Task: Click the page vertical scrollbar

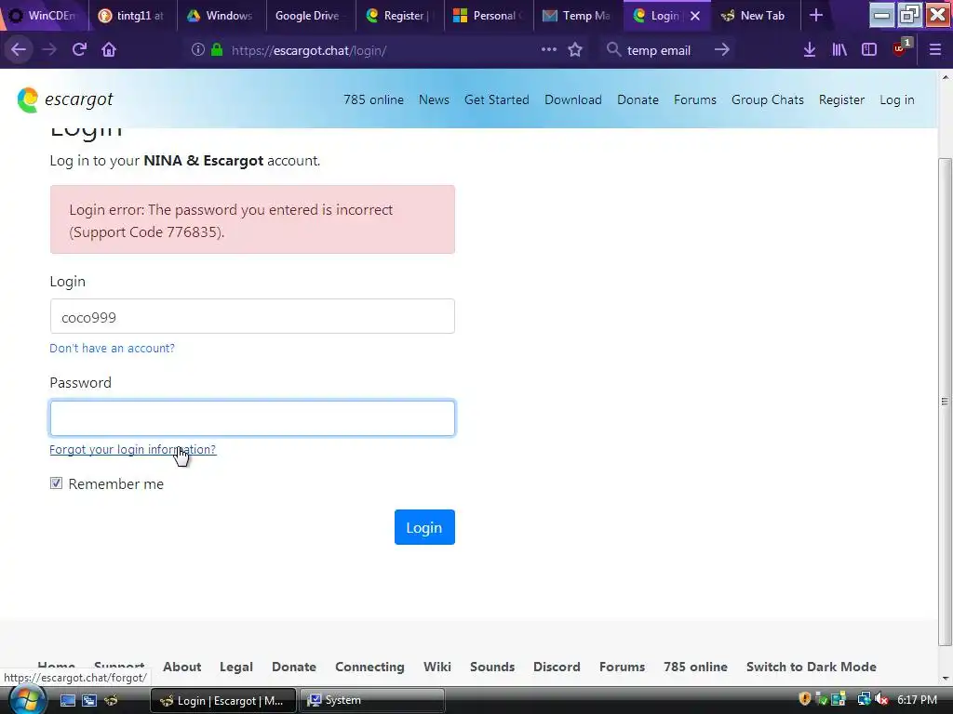Action: (x=945, y=401)
